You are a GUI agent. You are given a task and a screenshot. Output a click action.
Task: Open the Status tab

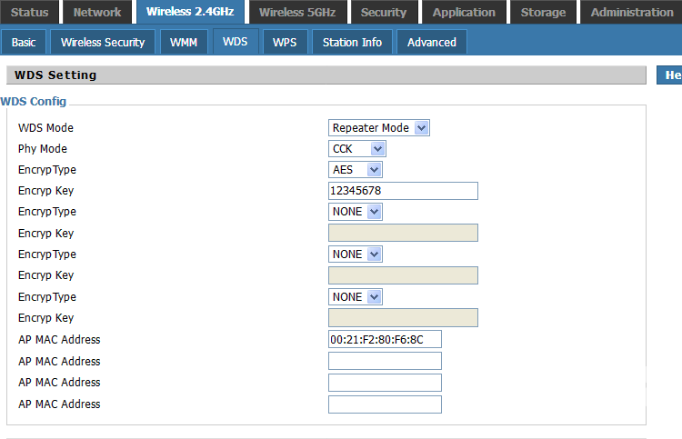point(29,13)
